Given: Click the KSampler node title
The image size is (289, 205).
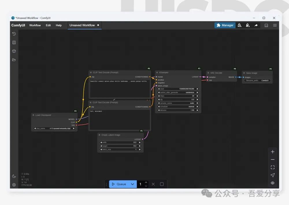Looking at the screenshot, I should [x=164, y=72].
